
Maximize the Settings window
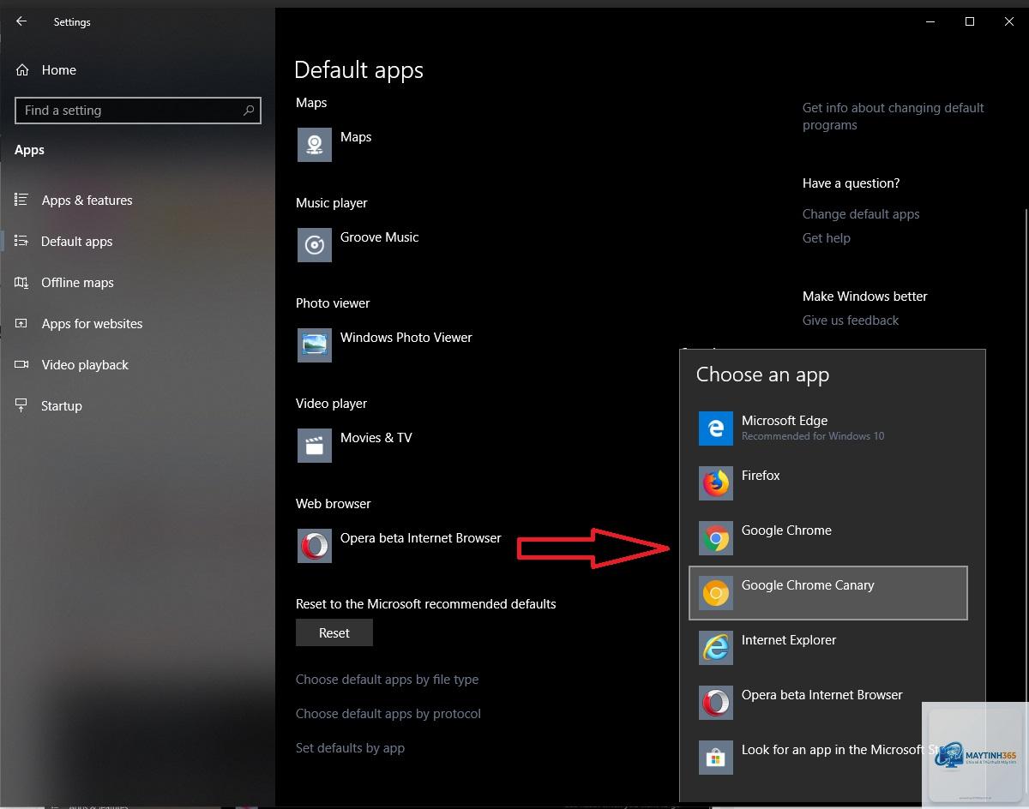[x=970, y=21]
